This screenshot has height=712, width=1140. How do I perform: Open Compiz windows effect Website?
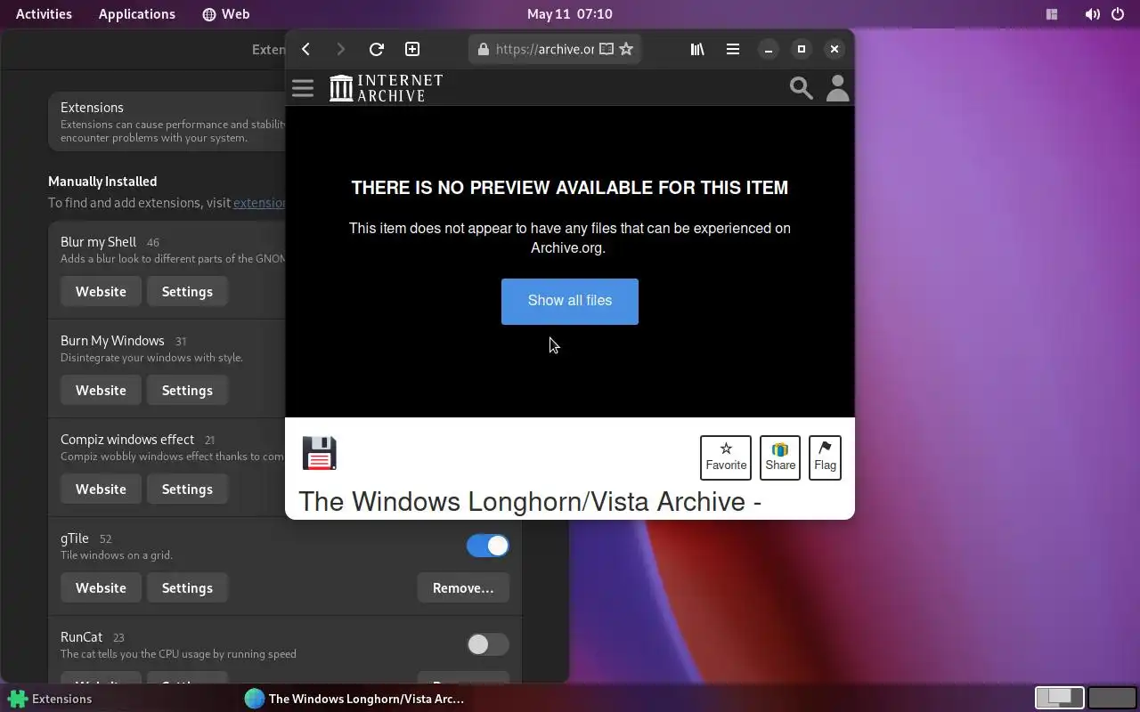click(x=101, y=489)
